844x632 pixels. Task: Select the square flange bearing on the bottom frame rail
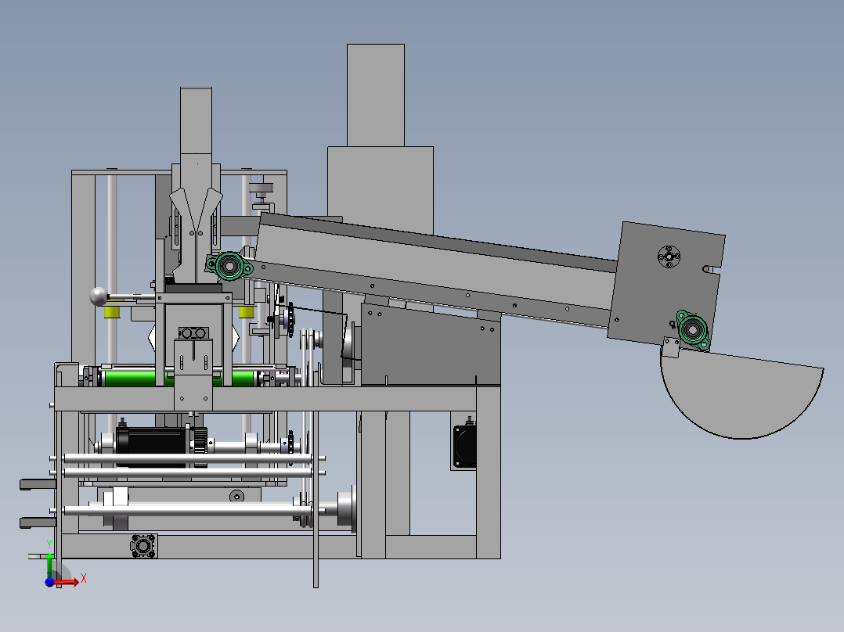tap(144, 546)
